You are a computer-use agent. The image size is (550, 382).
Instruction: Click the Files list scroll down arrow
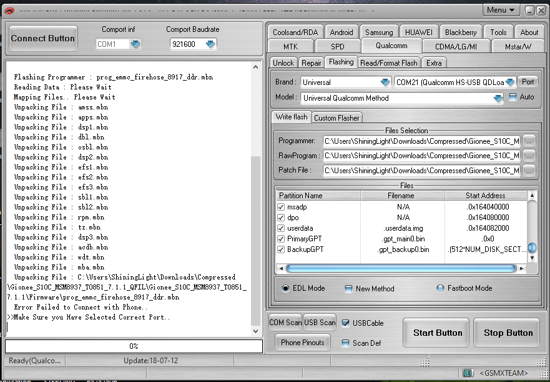[532, 258]
